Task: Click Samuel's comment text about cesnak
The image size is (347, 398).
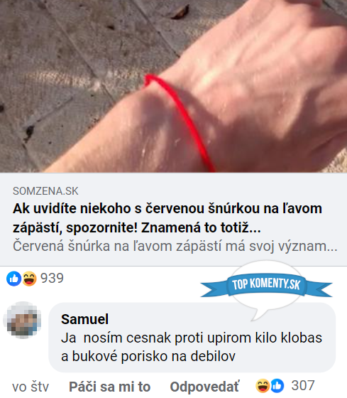Action: tap(192, 347)
